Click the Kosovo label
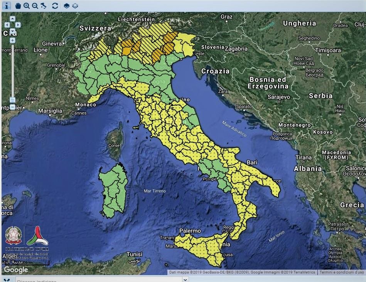366x282 pixels. [x=323, y=132]
